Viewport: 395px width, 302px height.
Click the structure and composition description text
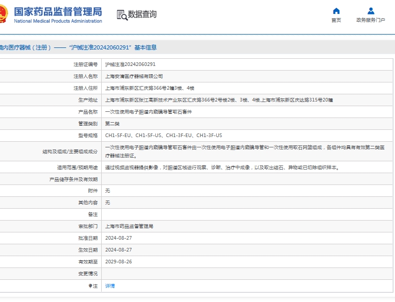pyautogui.click(x=245, y=152)
